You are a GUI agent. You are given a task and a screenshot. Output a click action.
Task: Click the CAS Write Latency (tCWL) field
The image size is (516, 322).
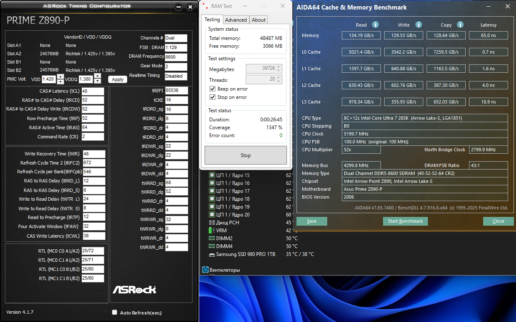[94, 236]
